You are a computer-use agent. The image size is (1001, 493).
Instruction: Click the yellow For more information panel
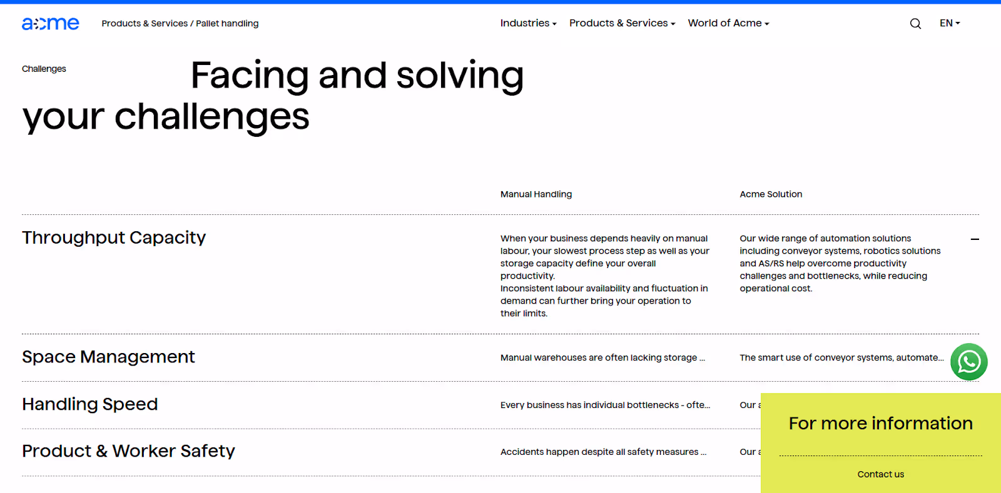pos(880,423)
